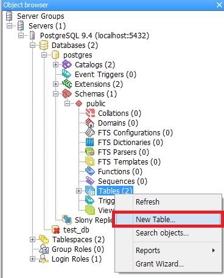Select the Domains house icon

(x=90, y=123)
